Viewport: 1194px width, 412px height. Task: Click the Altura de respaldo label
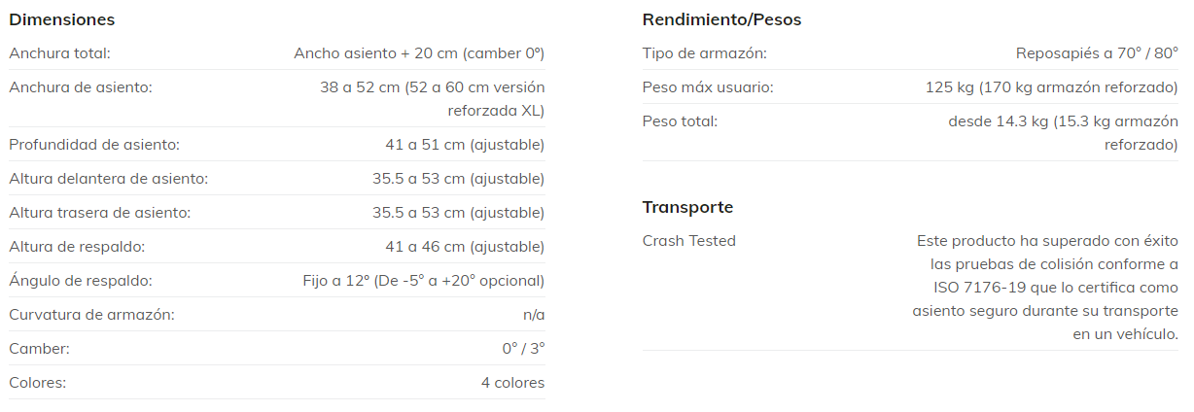click(x=77, y=247)
